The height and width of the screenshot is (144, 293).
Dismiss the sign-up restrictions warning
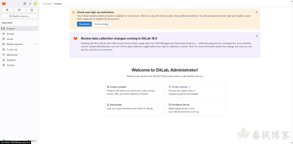pos(256,12)
